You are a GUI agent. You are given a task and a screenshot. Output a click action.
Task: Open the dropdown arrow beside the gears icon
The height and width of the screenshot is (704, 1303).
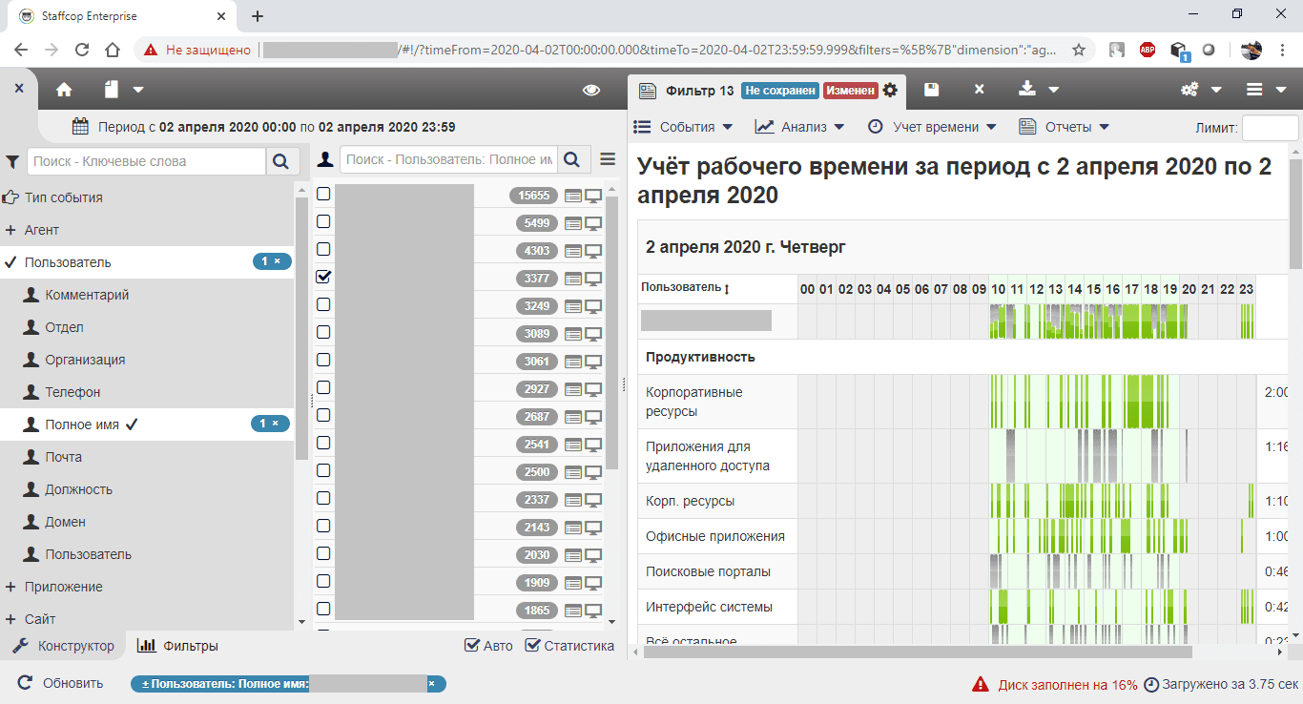coord(1216,90)
